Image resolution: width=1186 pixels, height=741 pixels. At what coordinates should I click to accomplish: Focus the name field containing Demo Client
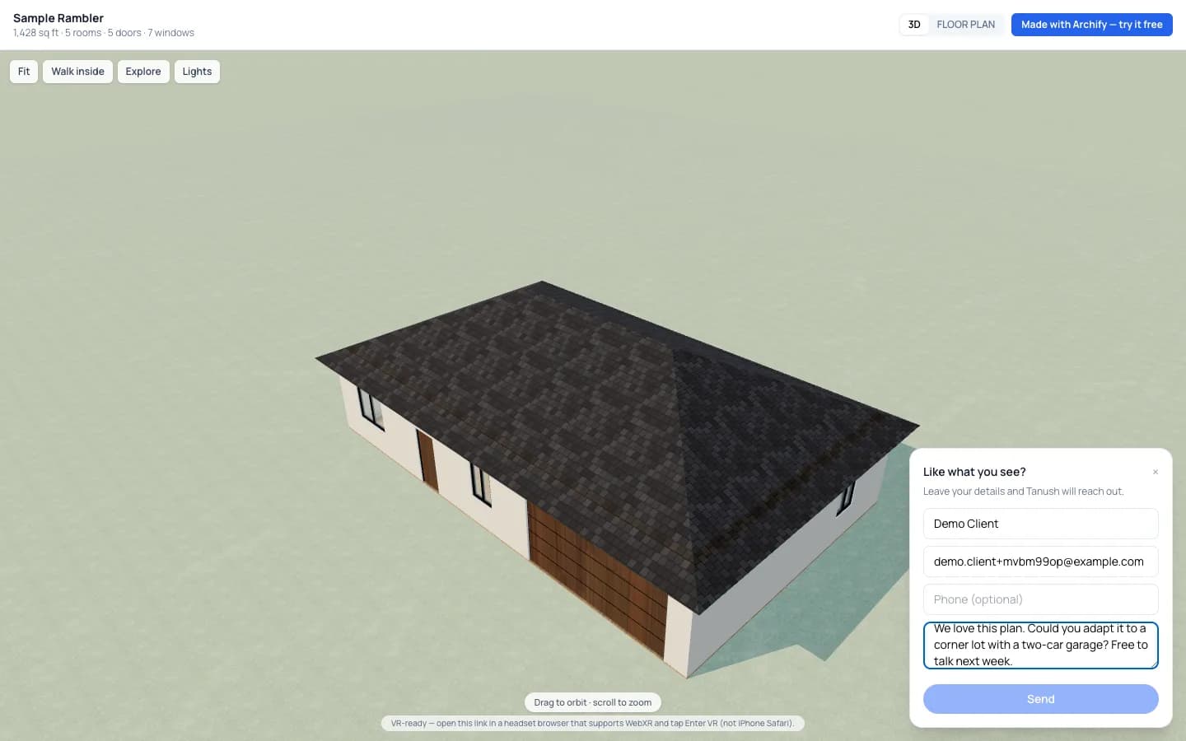pyautogui.click(x=1040, y=524)
